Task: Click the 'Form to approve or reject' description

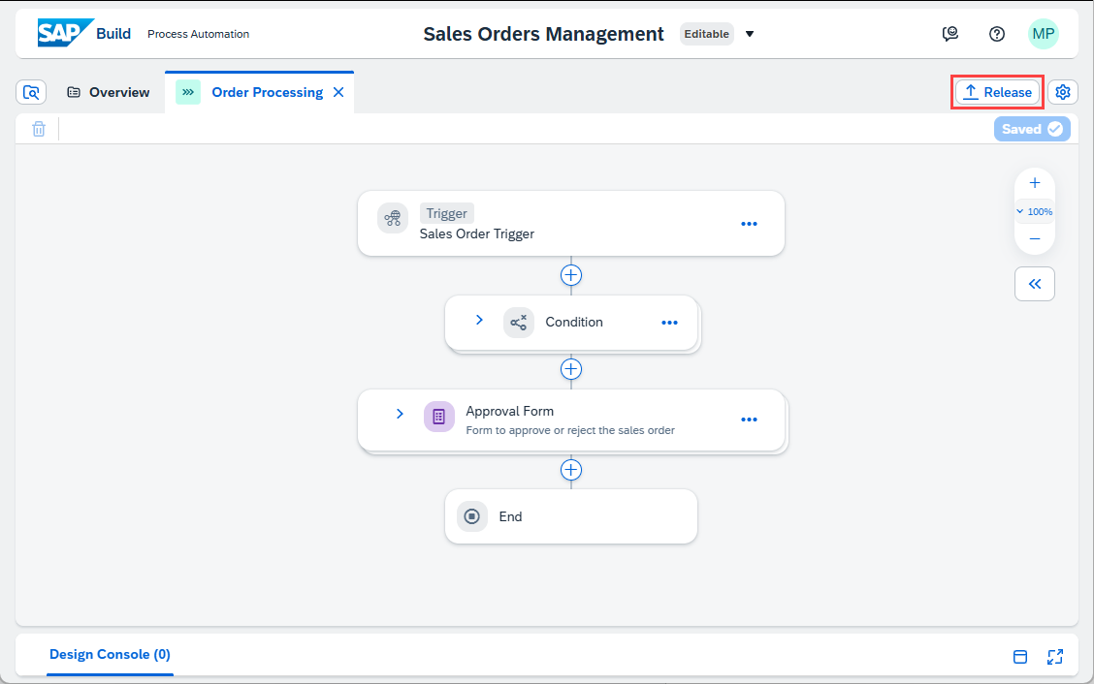Action: (570, 430)
